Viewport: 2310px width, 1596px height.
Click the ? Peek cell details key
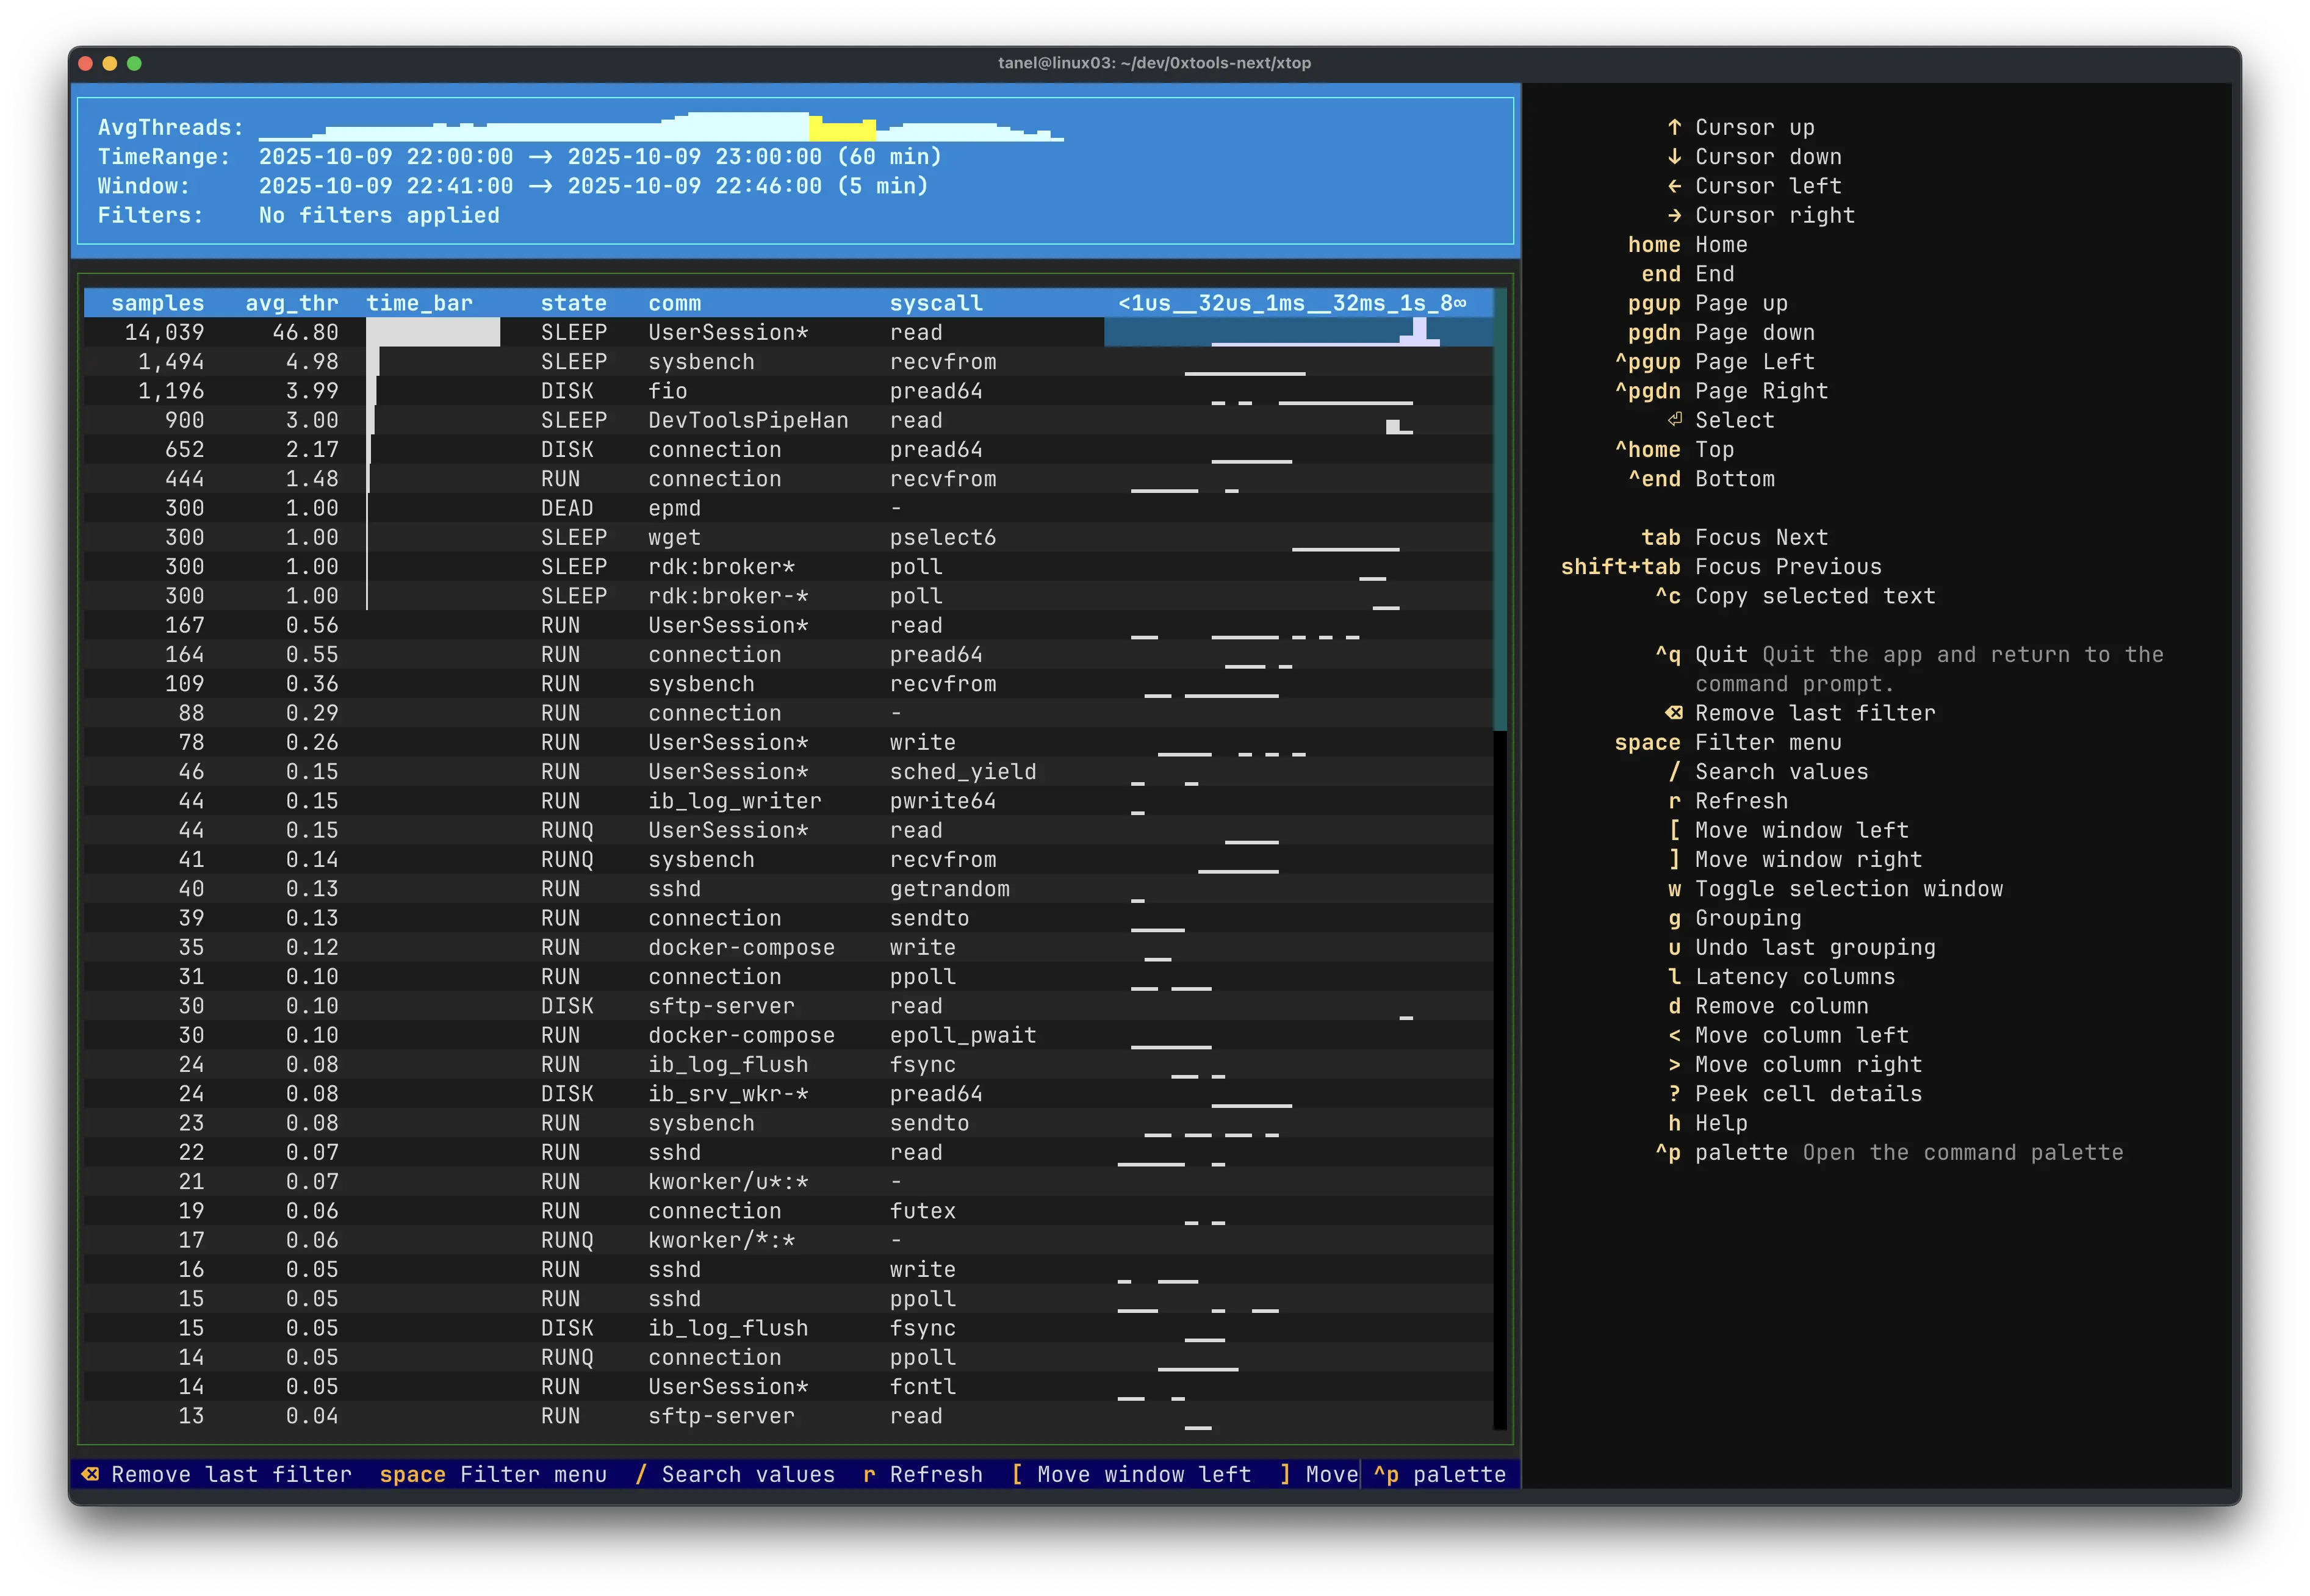pos(1674,1094)
